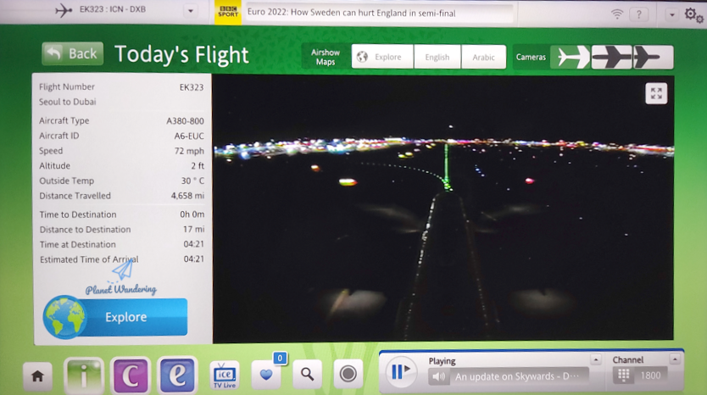
Task: Expand the top-right dropdown arrow
Action: 672,14
